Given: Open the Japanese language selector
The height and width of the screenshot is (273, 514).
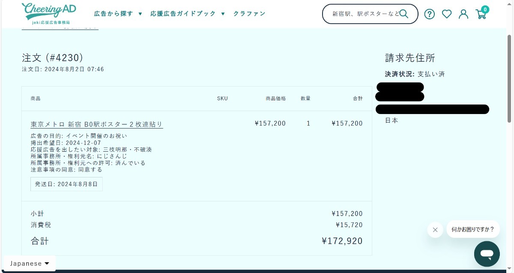Looking at the screenshot, I should click(x=30, y=264).
